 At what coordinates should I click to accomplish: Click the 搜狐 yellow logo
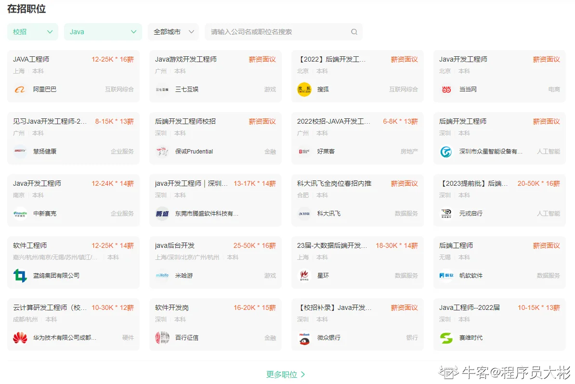coord(304,90)
